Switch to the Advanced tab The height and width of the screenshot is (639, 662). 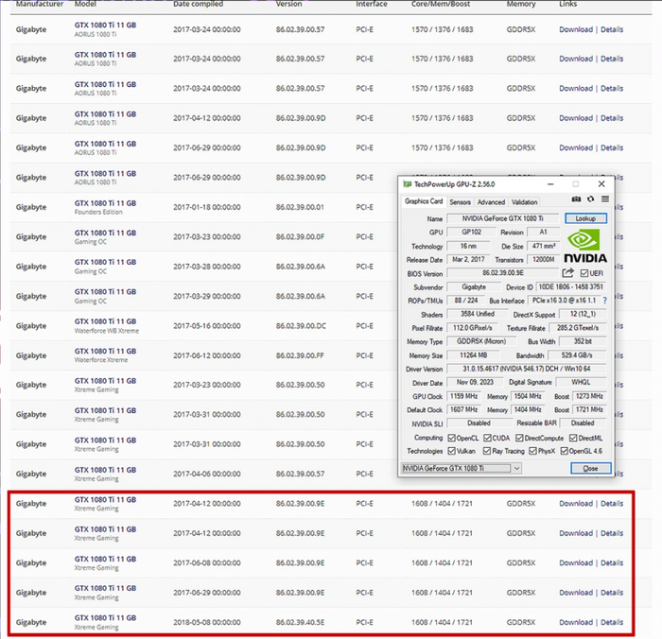tap(491, 202)
